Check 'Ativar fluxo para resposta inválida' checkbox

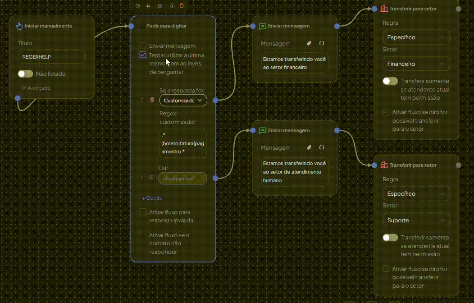coord(143,212)
